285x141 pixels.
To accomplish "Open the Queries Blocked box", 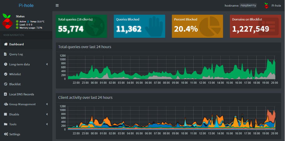I will point(139,26).
